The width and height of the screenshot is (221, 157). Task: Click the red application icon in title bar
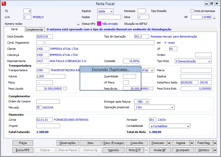point(3,4)
